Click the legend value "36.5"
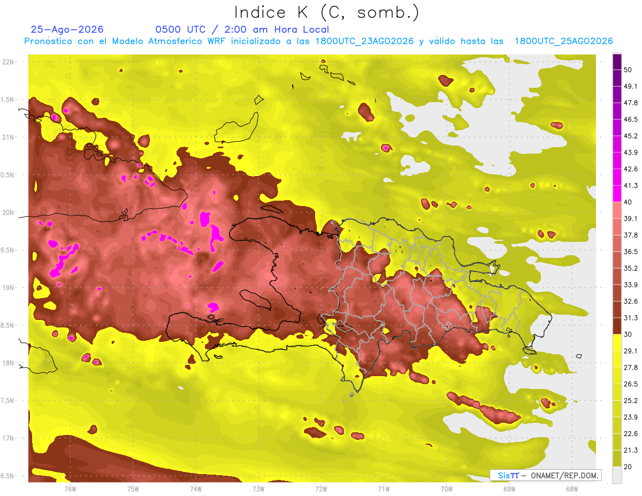Viewport: 642px width, 496px height. pyautogui.click(x=631, y=251)
